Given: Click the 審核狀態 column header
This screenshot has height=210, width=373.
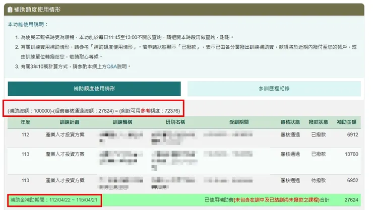Looking at the screenshot, I should tap(290, 122).
